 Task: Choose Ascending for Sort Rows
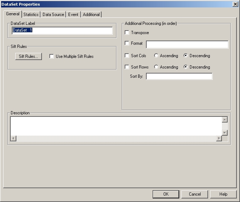pyautogui.click(x=156, y=67)
